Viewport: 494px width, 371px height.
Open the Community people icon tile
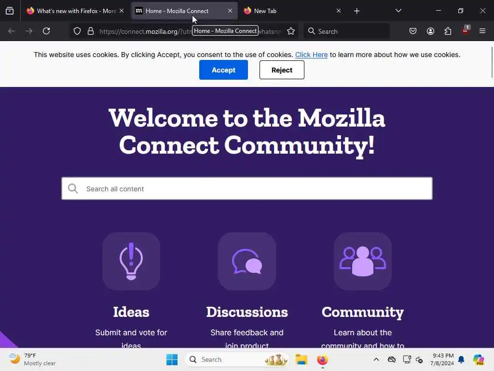point(363,261)
